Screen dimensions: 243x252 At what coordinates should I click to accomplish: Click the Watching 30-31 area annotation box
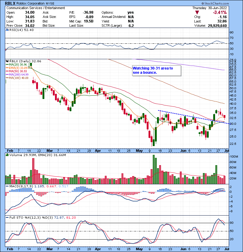pyautogui.click(x=156, y=70)
